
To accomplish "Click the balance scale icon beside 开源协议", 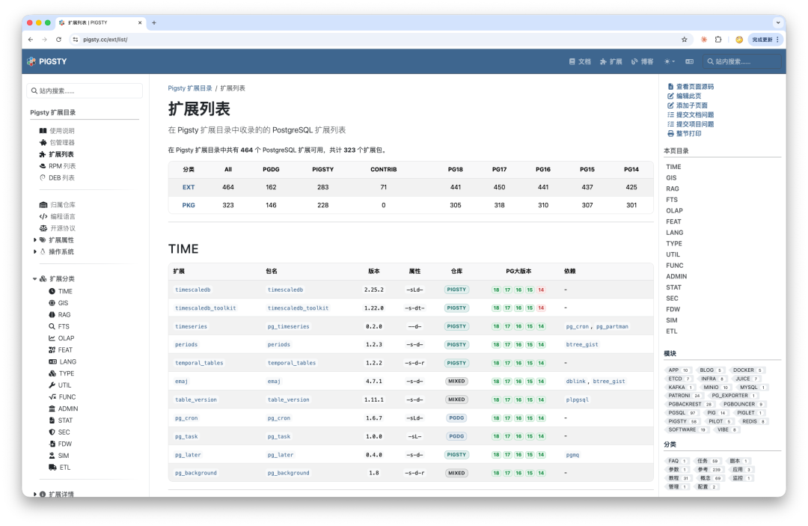I will click(43, 228).
